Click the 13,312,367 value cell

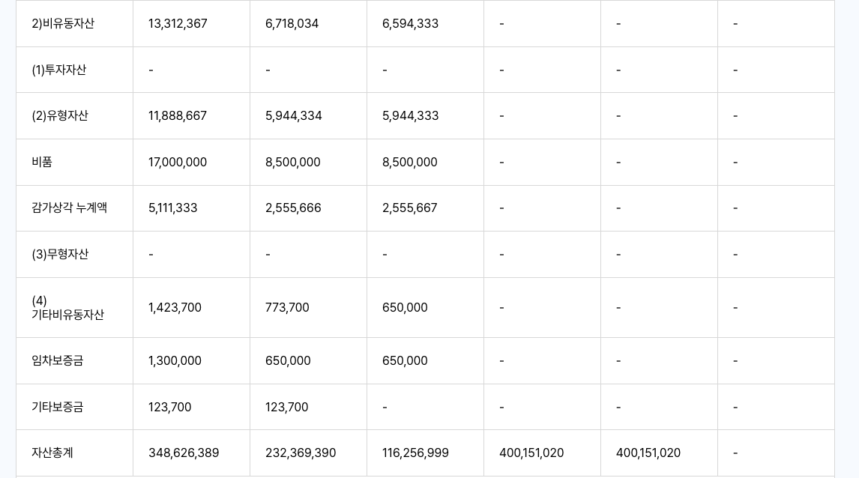click(178, 24)
